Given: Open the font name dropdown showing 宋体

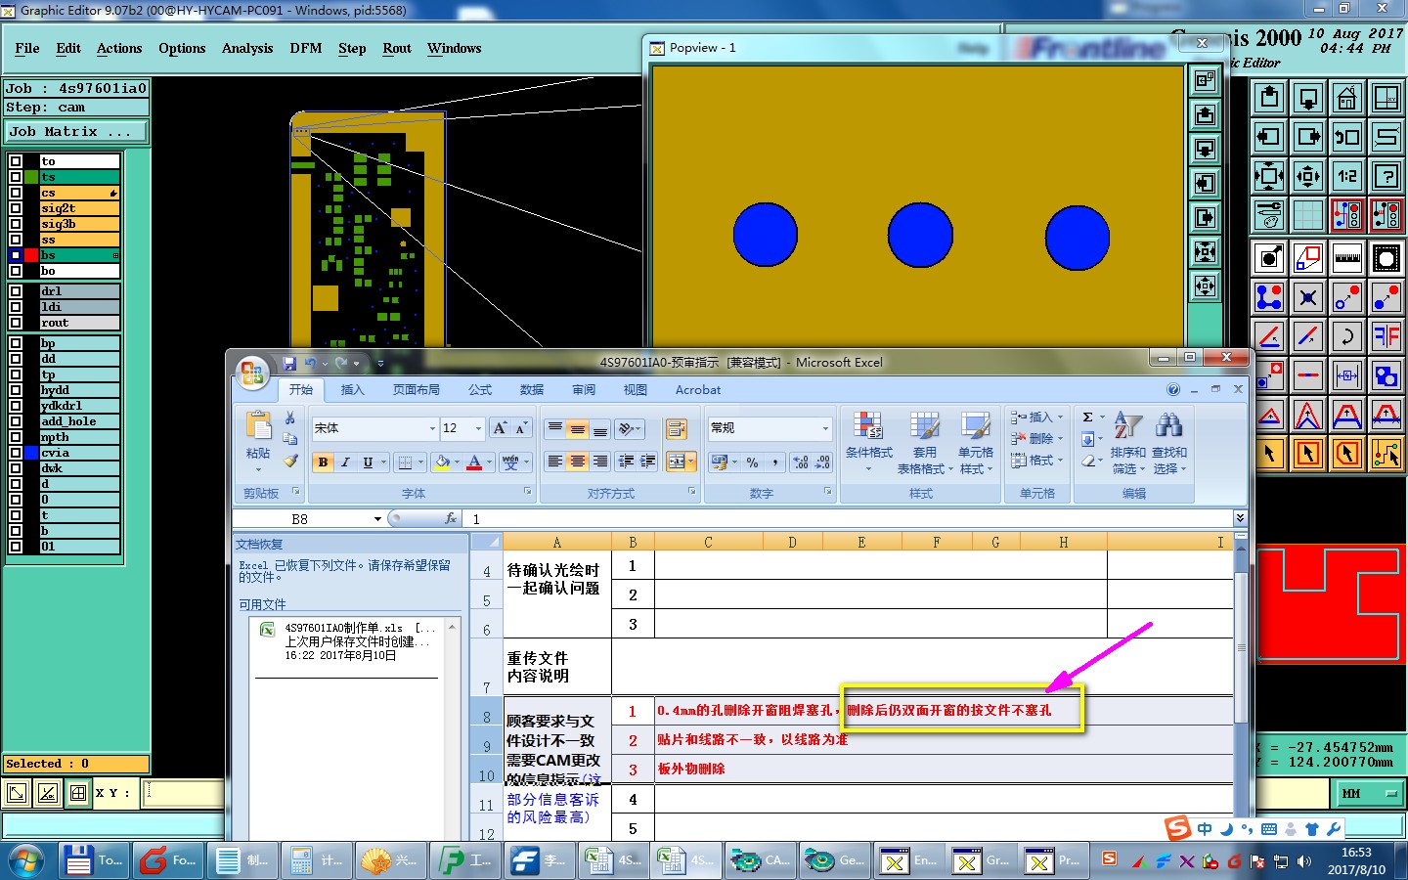Looking at the screenshot, I should click(x=432, y=428).
